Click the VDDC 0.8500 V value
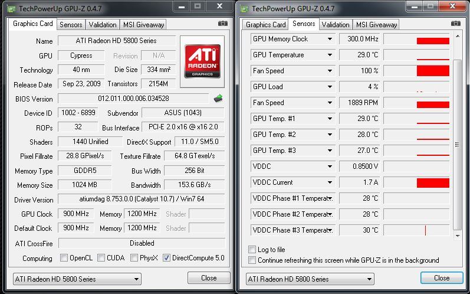Viewport: 470px width, 294px height. pos(359,166)
